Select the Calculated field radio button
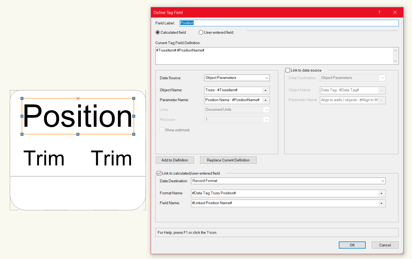Viewport: 412px width, 259px height. point(158,32)
